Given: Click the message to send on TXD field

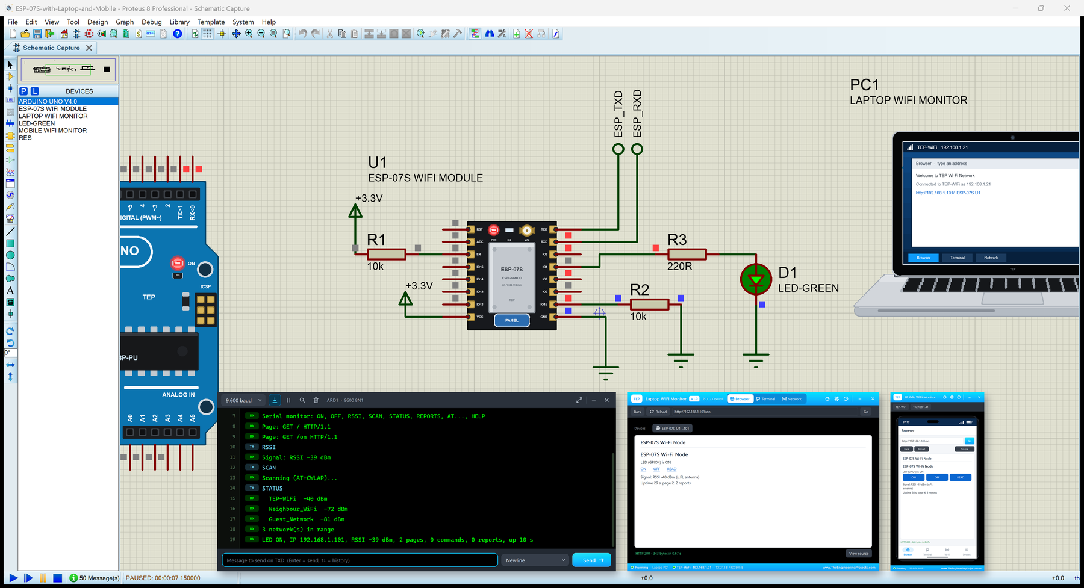Looking at the screenshot, I should (360, 560).
